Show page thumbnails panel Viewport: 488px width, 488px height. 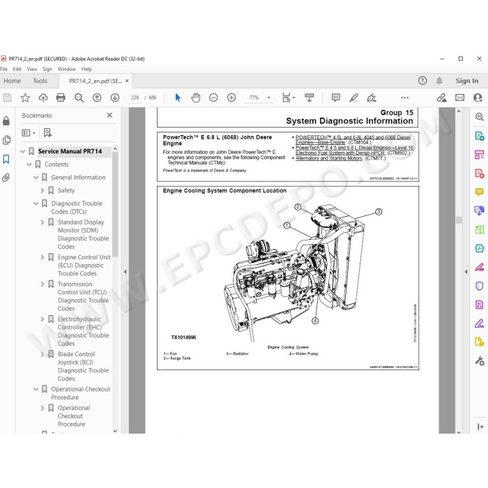(6, 139)
